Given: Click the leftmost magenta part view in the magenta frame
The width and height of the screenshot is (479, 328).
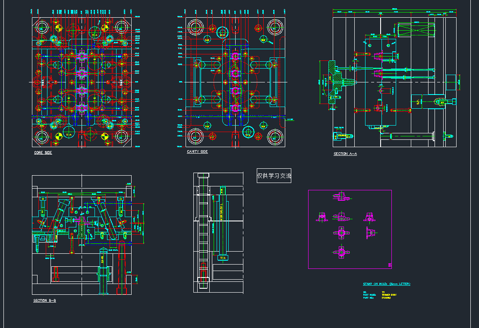Looking at the screenshot, I should click(321, 217).
